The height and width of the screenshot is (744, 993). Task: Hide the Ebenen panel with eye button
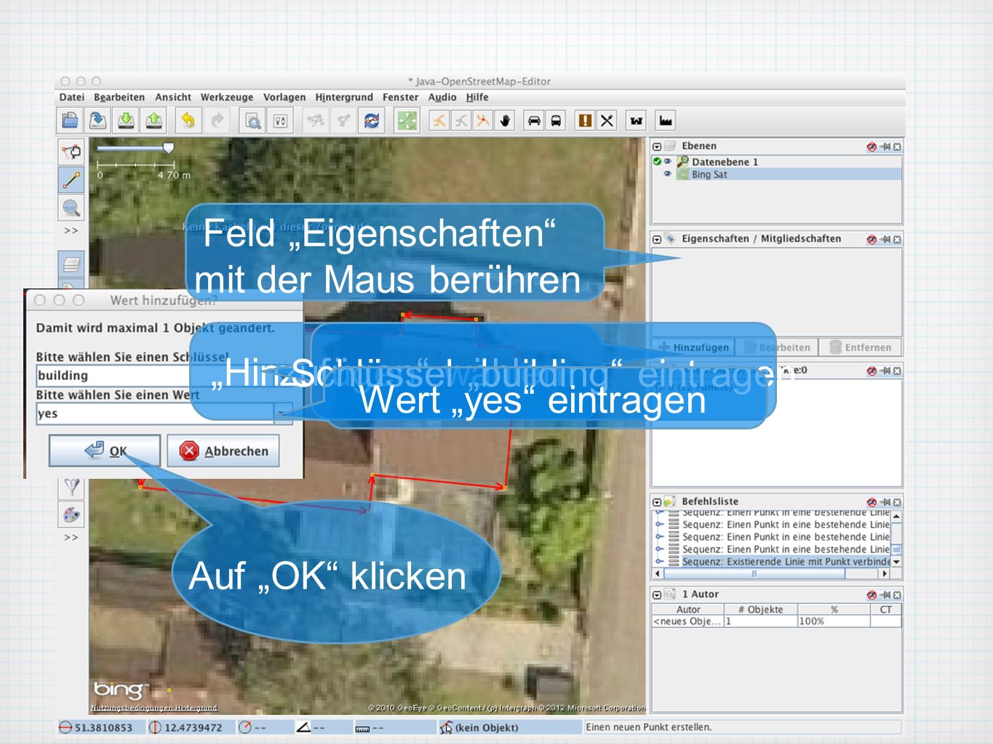[x=872, y=146]
